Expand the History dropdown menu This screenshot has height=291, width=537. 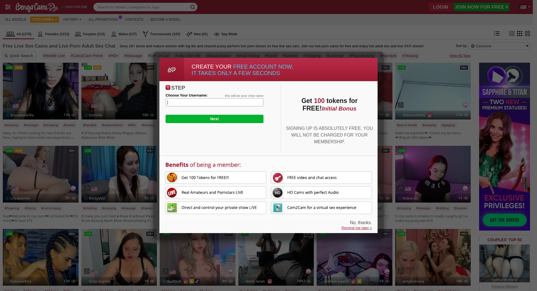[72, 20]
